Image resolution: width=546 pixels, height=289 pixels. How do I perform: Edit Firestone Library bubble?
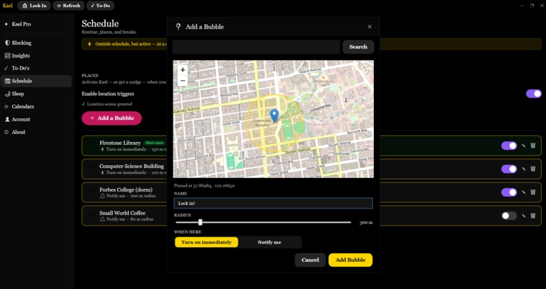click(524, 146)
